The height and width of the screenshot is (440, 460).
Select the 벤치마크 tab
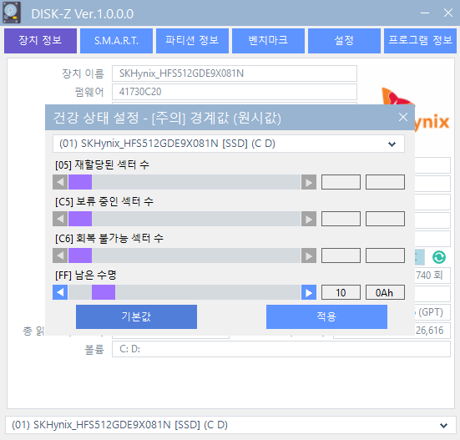pos(269,40)
